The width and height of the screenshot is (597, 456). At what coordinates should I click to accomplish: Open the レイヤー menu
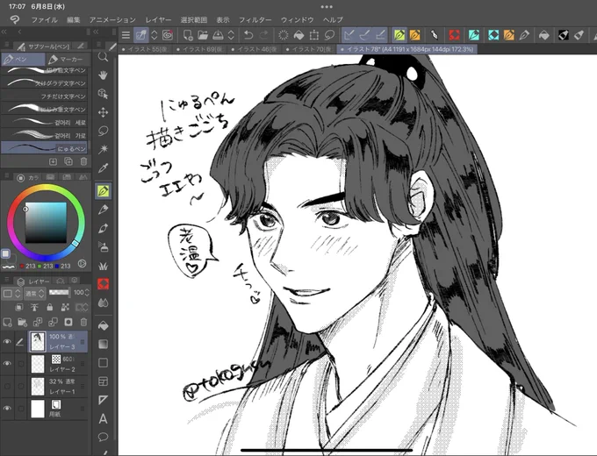coord(158,20)
